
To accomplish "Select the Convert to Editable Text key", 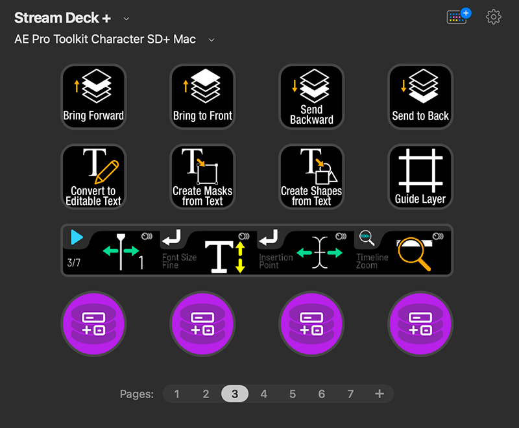I will point(93,176).
